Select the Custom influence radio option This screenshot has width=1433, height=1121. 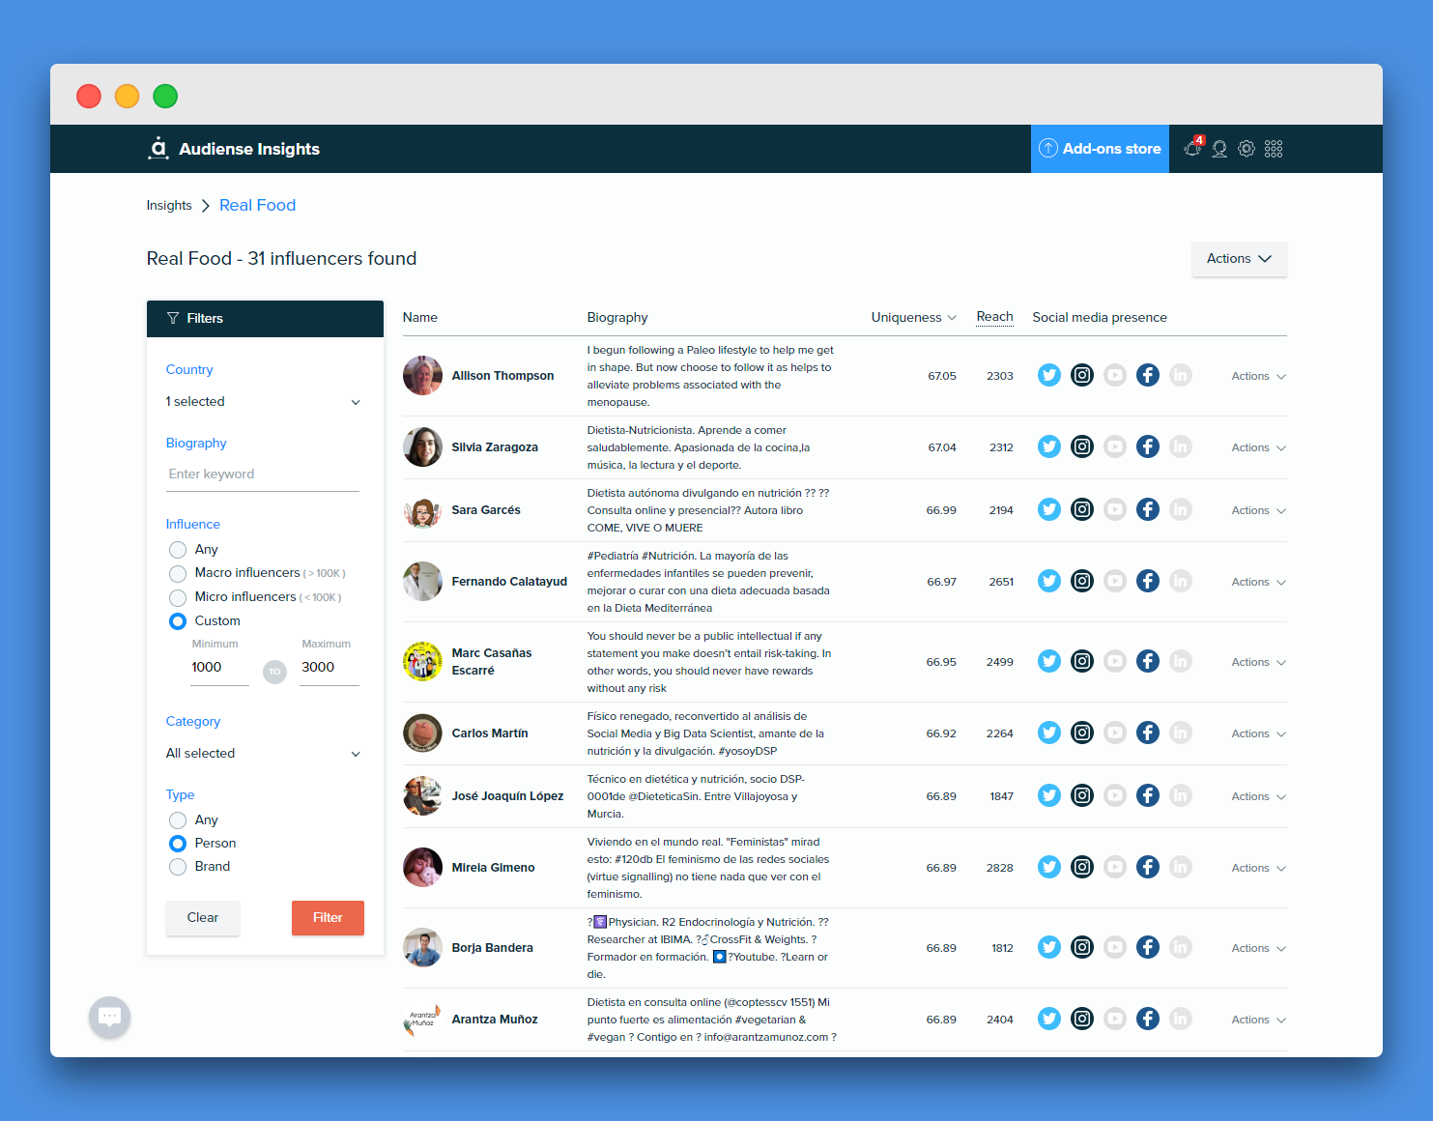coord(178,621)
